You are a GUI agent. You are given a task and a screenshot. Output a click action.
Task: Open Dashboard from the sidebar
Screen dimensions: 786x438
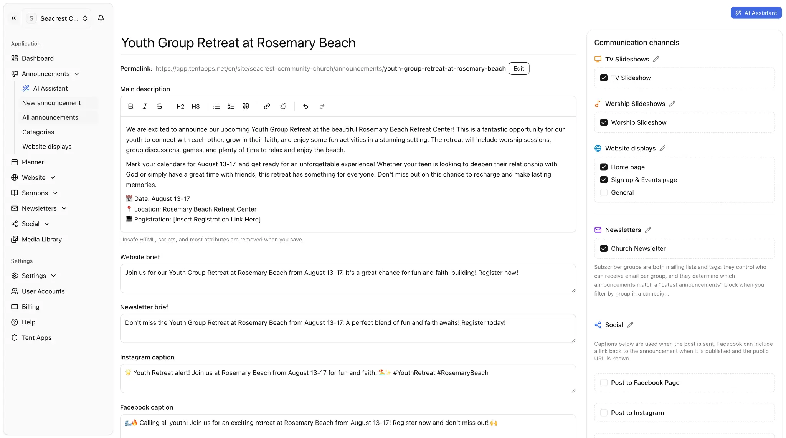(38, 58)
